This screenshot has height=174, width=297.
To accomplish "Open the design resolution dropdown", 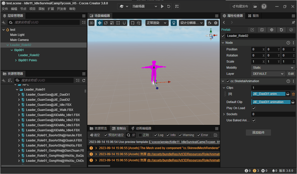I will (x=191, y=23).
